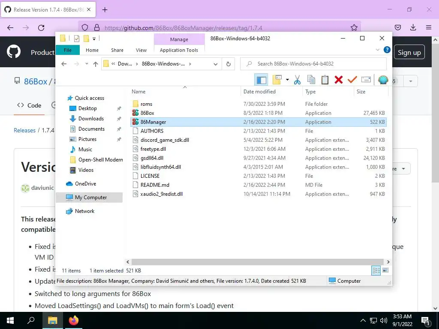Open Documents in the navigation pane
The height and width of the screenshot is (329, 439).
[91, 129]
